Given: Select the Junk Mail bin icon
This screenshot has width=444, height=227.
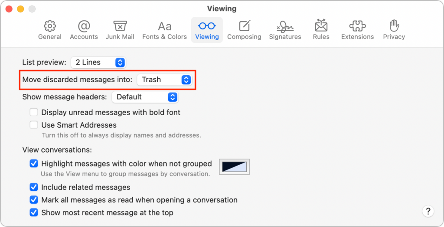Looking at the screenshot, I should (120, 29).
